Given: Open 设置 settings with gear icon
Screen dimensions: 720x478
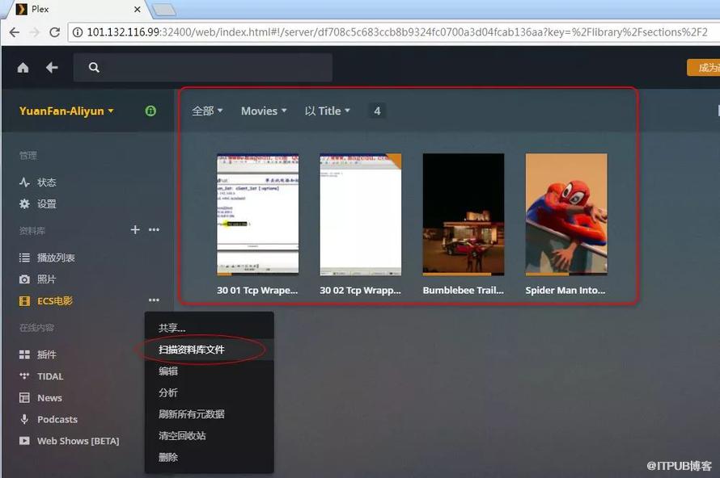Looking at the screenshot, I should 46,204.
